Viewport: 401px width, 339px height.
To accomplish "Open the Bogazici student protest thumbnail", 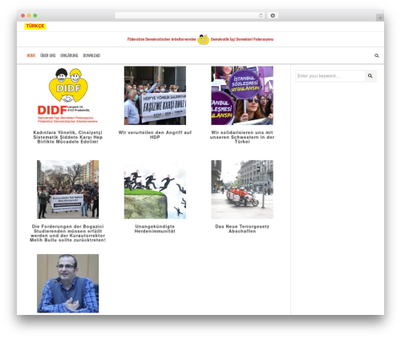I will [x=68, y=189].
